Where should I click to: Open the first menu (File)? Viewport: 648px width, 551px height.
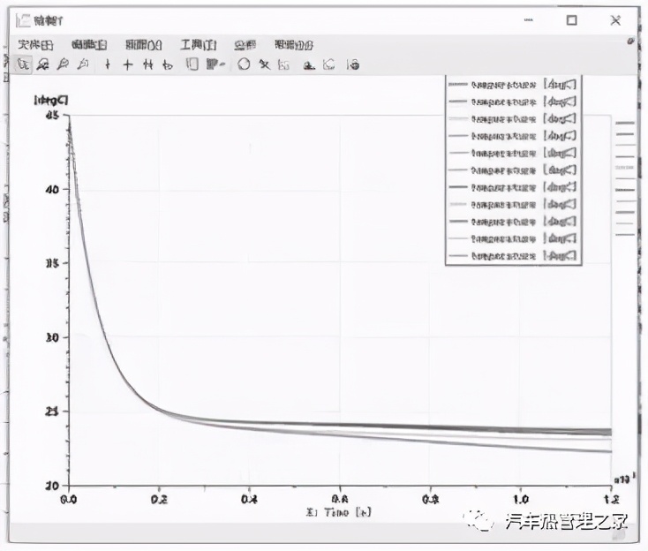pos(35,44)
